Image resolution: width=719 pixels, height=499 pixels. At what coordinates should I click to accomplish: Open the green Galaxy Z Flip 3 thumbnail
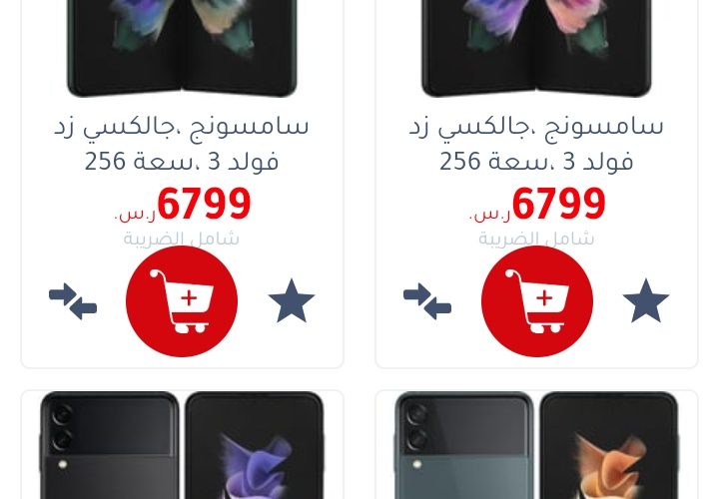[x=536, y=445]
